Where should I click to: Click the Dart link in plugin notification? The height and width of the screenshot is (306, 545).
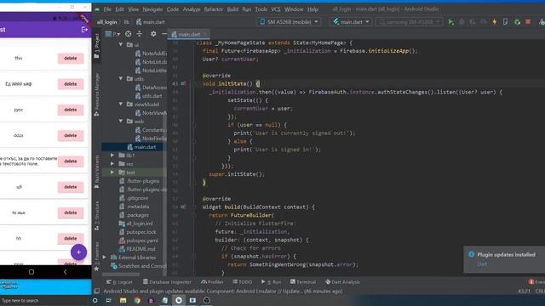(x=482, y=263)
